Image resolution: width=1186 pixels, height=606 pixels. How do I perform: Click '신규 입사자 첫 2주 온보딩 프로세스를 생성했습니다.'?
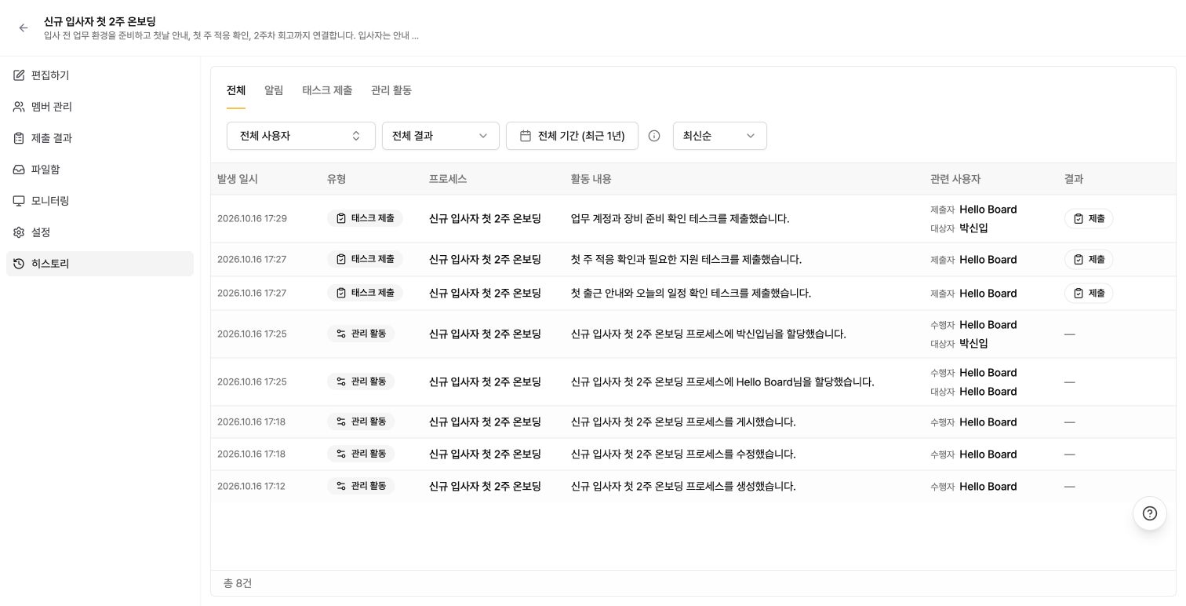[683, 487]
